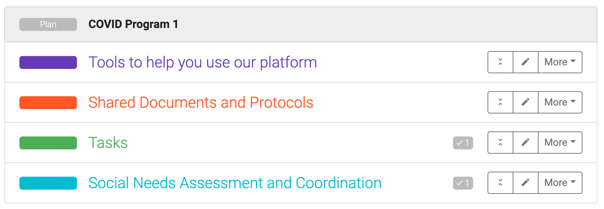Click the completed count badge on Tasks
Image resolution: width=604 pixels, height=209 pixels.
coord(463,143)
